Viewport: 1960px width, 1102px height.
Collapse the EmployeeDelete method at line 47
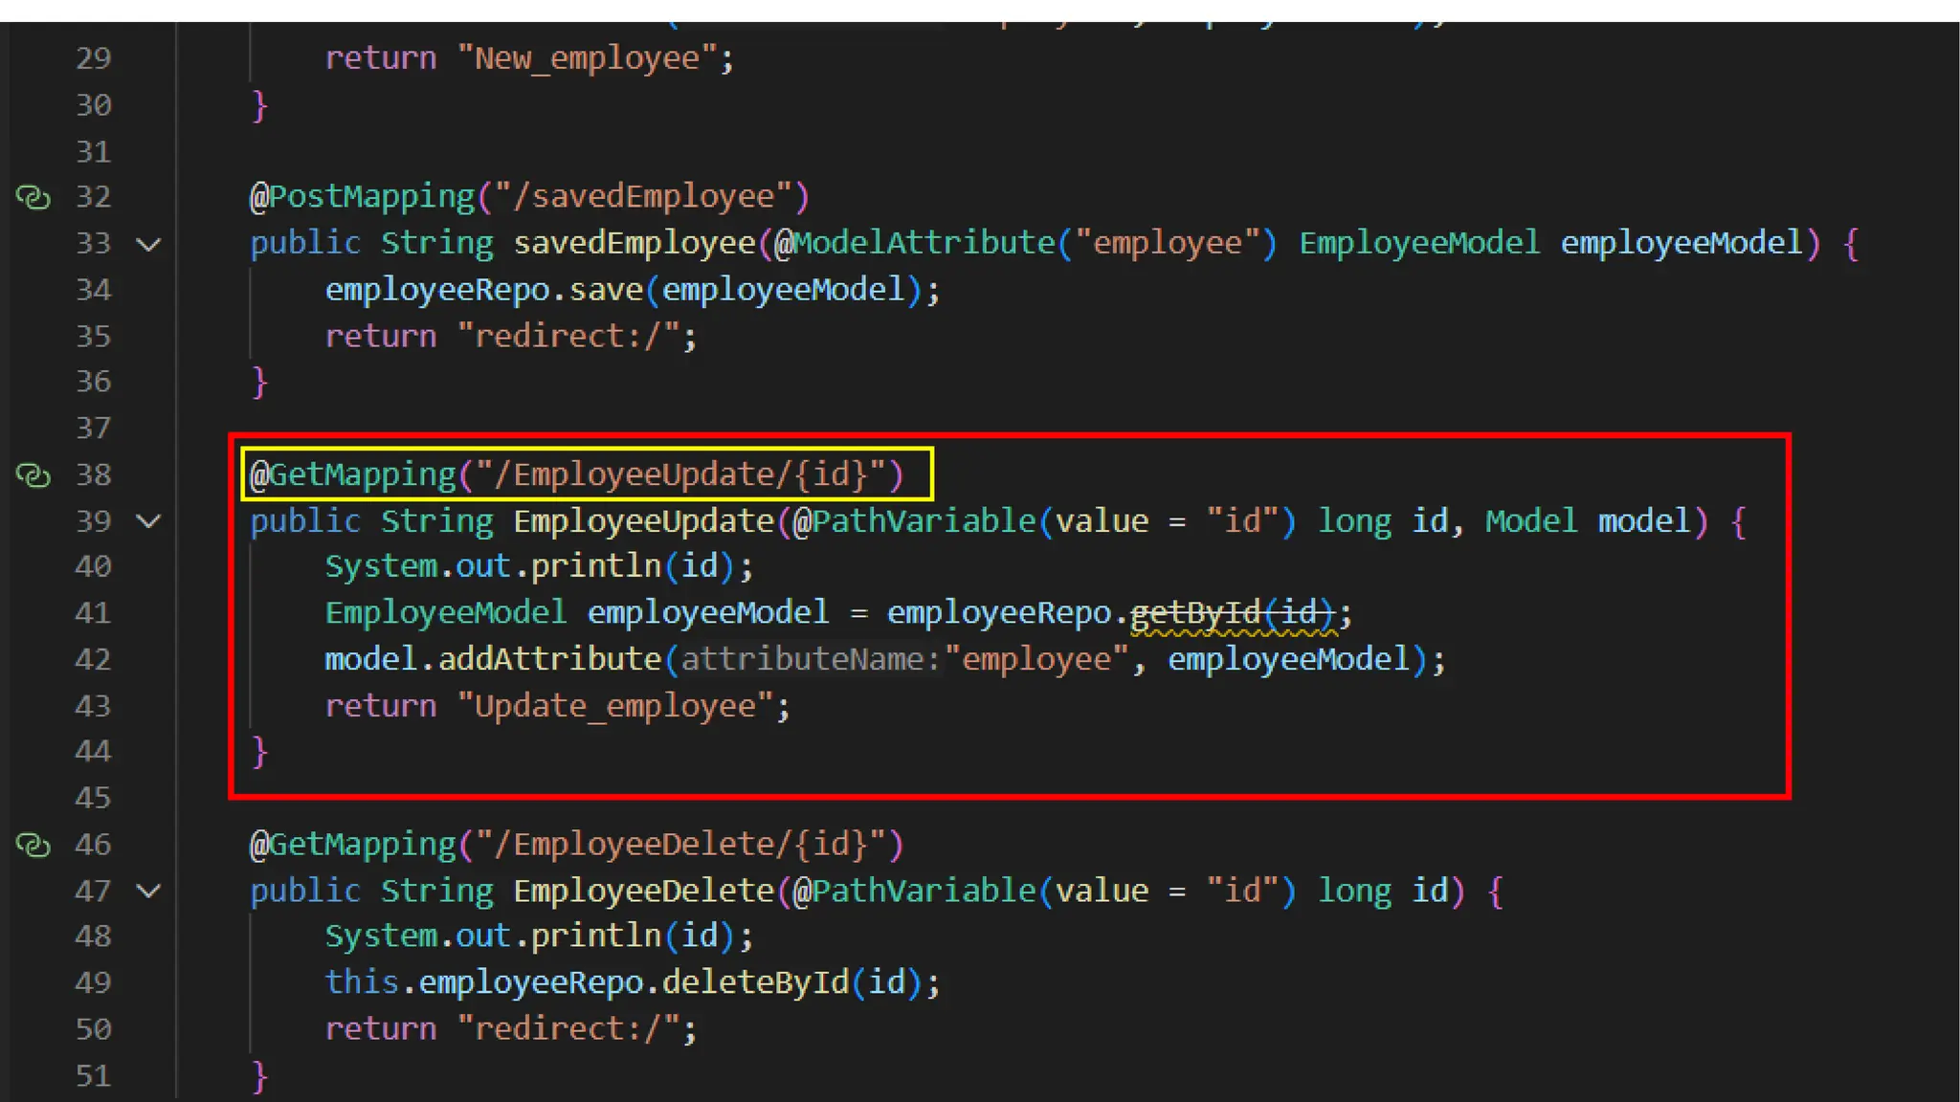point(148,892)
